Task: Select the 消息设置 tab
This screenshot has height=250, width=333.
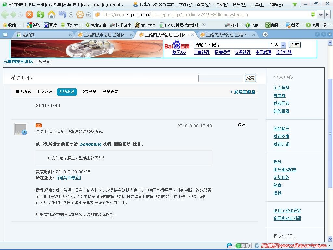Action: [x=111, y=92]
